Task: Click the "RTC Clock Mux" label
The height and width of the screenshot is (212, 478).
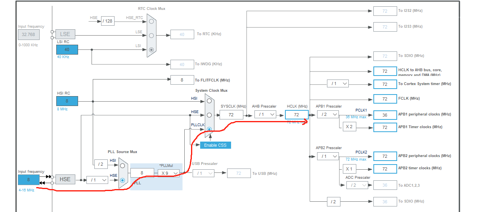Action: point(152,9)
